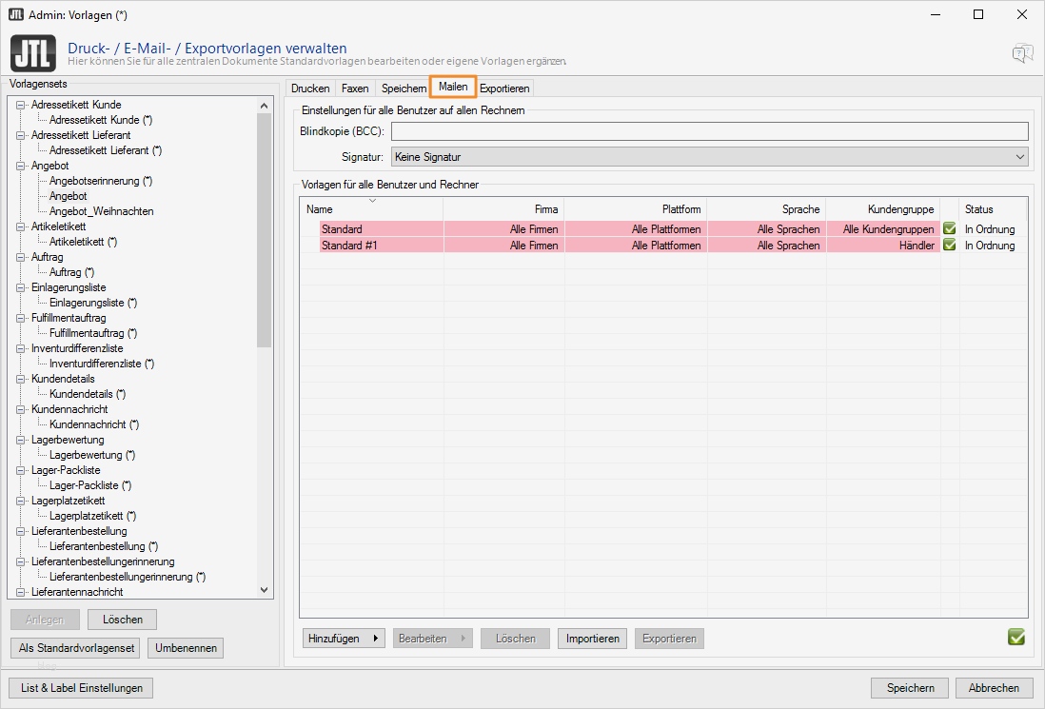This screenshot has width=1045, height=709.
Task: Collapse the Fulfillmentauftrag tree node
Action: tap(21, 318)
